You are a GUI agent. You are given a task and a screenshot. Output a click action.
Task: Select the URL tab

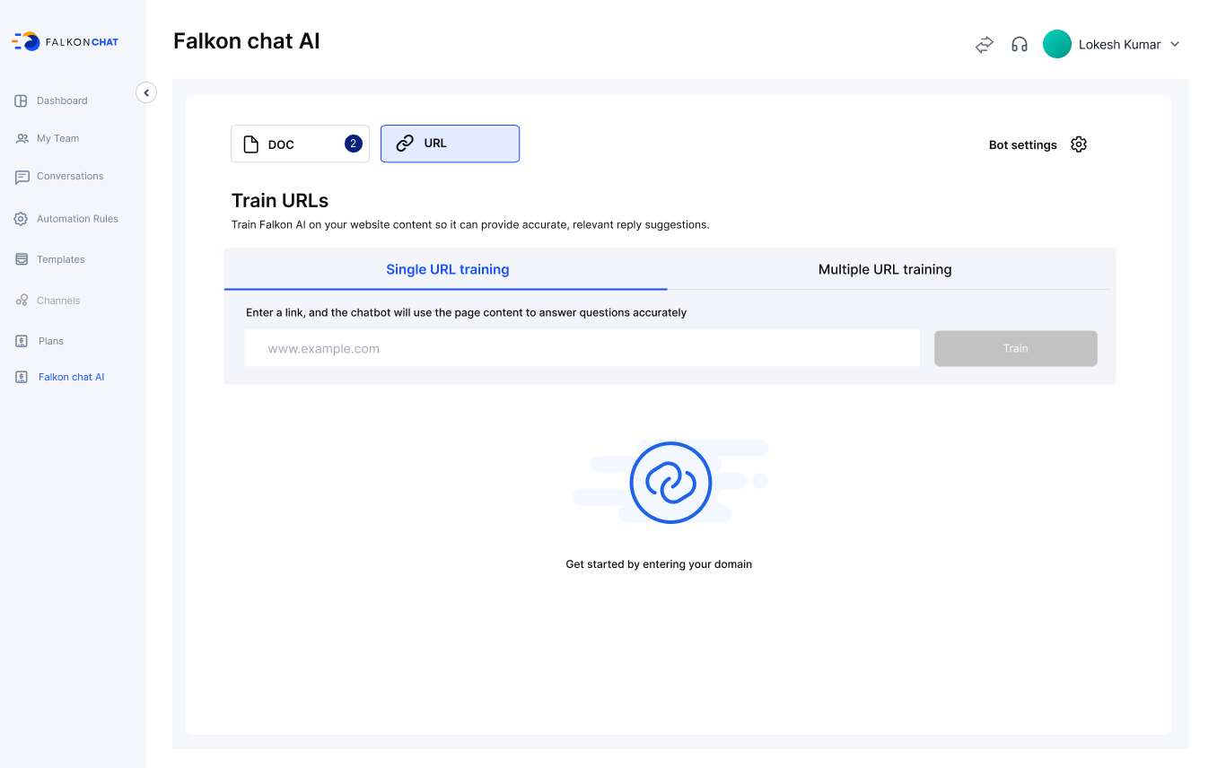[450, 143]
